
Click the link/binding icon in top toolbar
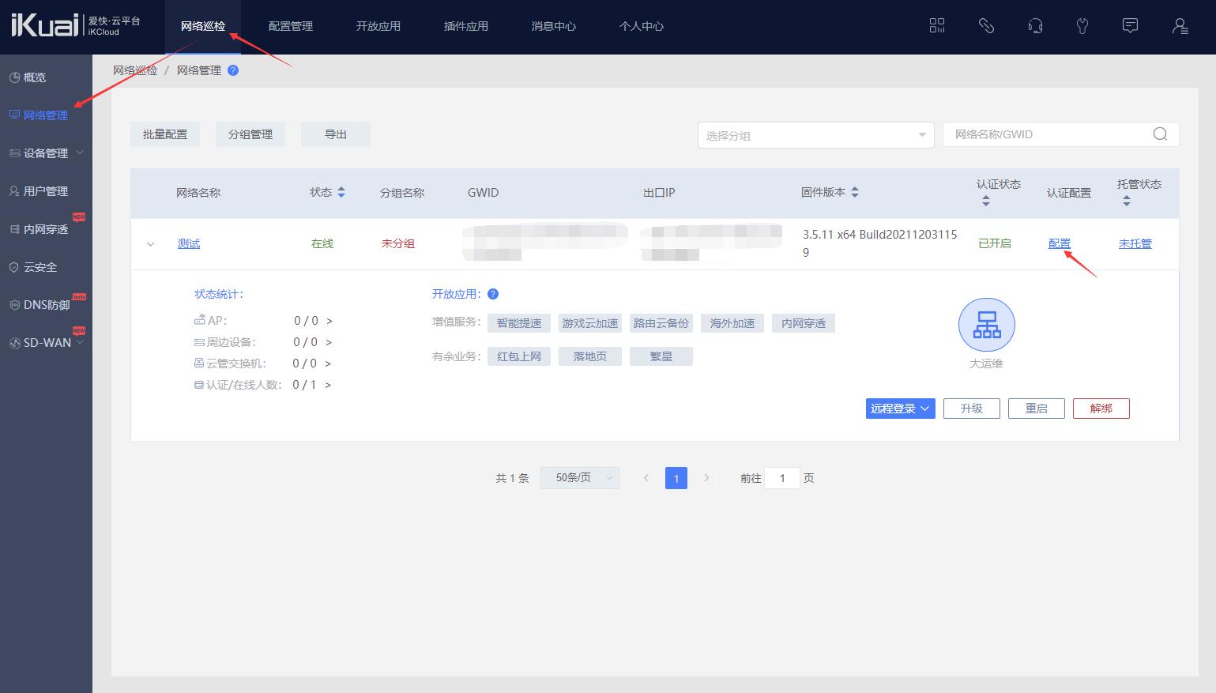986,25
